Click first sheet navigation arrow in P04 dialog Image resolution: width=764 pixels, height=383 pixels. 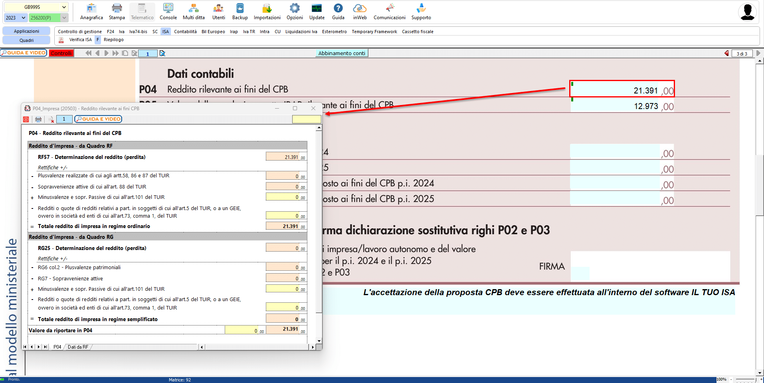25,347
